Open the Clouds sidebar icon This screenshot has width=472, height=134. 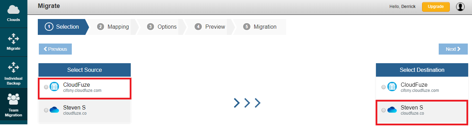coord(14,10)
